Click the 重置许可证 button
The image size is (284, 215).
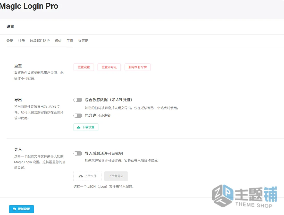click(x=109, y=67)
